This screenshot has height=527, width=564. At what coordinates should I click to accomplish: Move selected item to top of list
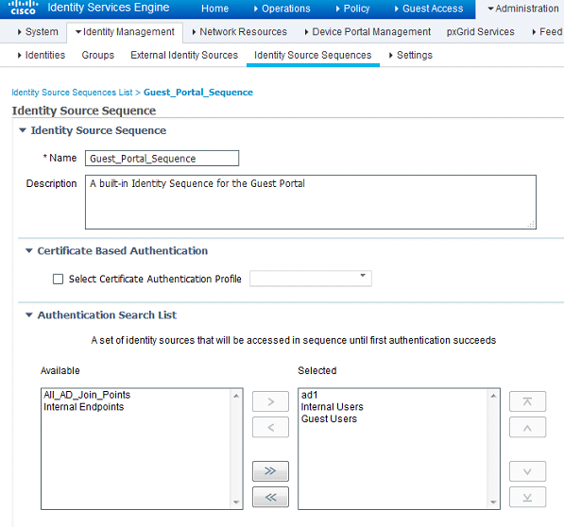pos(527,401)
